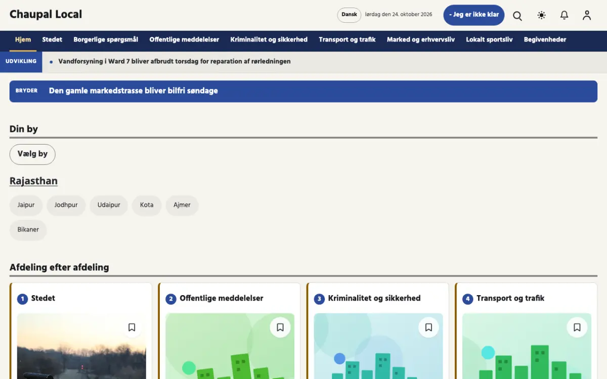
Task: Open the Stedet card sunset photo
Action: pos(81,346)
